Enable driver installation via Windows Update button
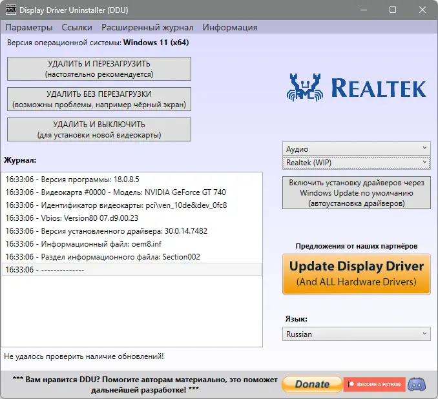Image resolution: width=438 pixels, height=399 pixels. [357, 192]
